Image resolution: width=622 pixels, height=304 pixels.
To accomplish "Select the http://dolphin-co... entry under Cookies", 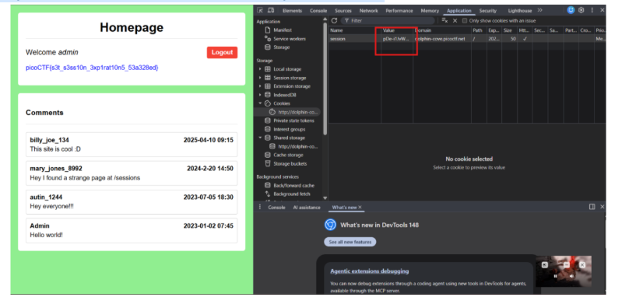I will [297, 112].
